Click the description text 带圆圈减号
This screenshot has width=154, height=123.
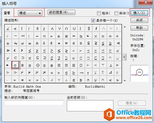pyautogui.click(x=31, y=91)
